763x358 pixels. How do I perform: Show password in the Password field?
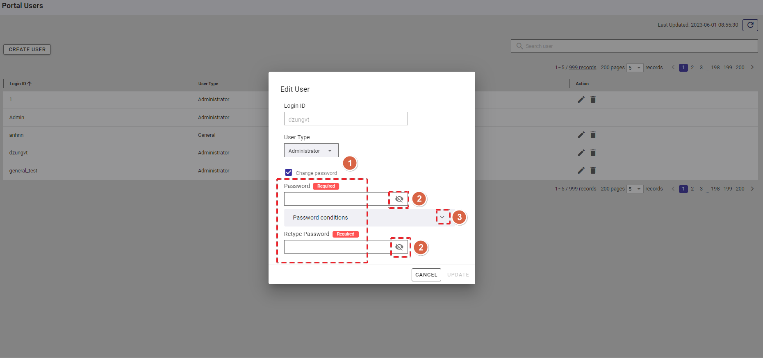399,199
